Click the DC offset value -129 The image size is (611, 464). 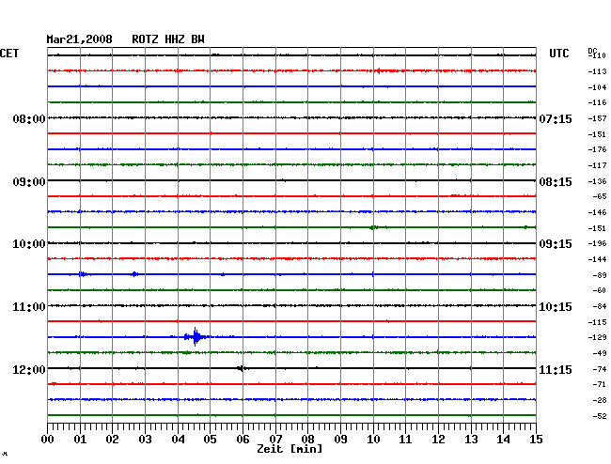[597, 337]
